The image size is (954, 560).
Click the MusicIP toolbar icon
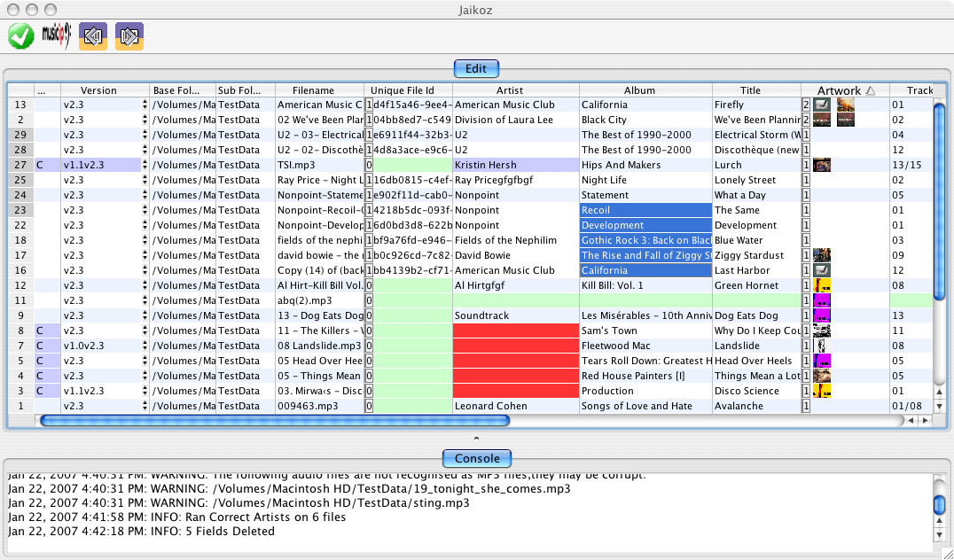[x=55, y=36]
